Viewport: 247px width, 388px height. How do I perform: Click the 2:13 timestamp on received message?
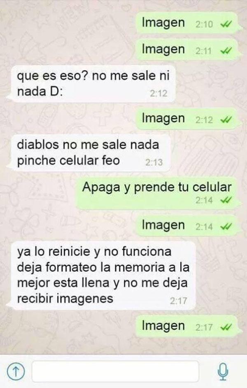point(154,162)
